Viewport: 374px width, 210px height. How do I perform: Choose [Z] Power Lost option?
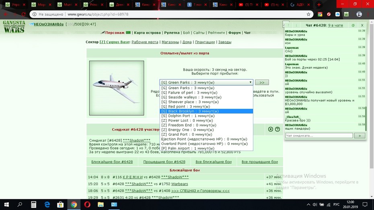pos(206,120)
